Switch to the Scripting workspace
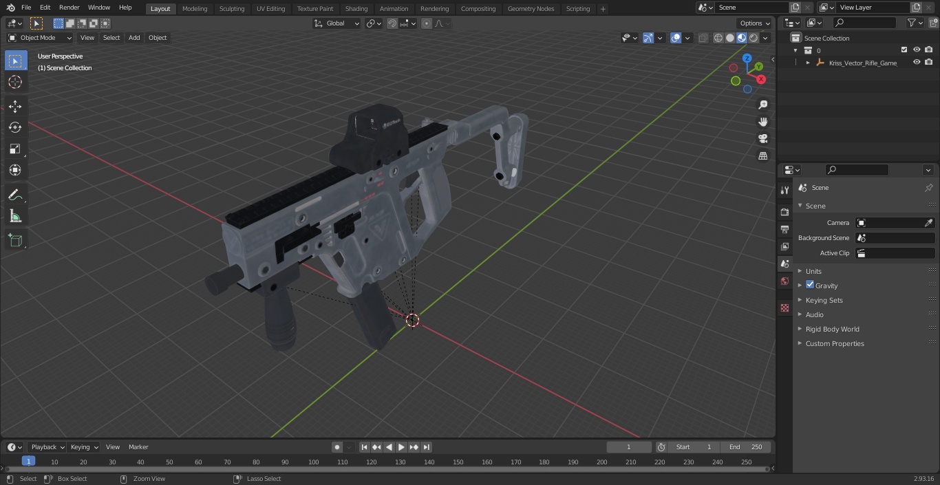 [x=577, y=9]
